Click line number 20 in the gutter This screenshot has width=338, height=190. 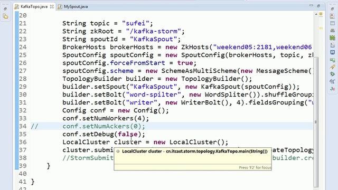[23, 15]
